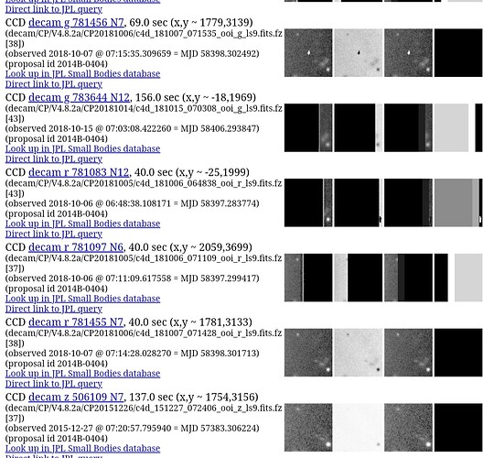This screenshot has height=458, width=483.
Task: Click first image cutout of decam g 781456 N7
Action: (308, 53)
